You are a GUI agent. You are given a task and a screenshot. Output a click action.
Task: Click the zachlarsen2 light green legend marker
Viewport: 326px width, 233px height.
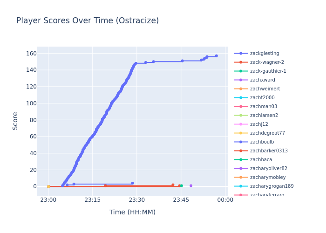tap(241, 116)
